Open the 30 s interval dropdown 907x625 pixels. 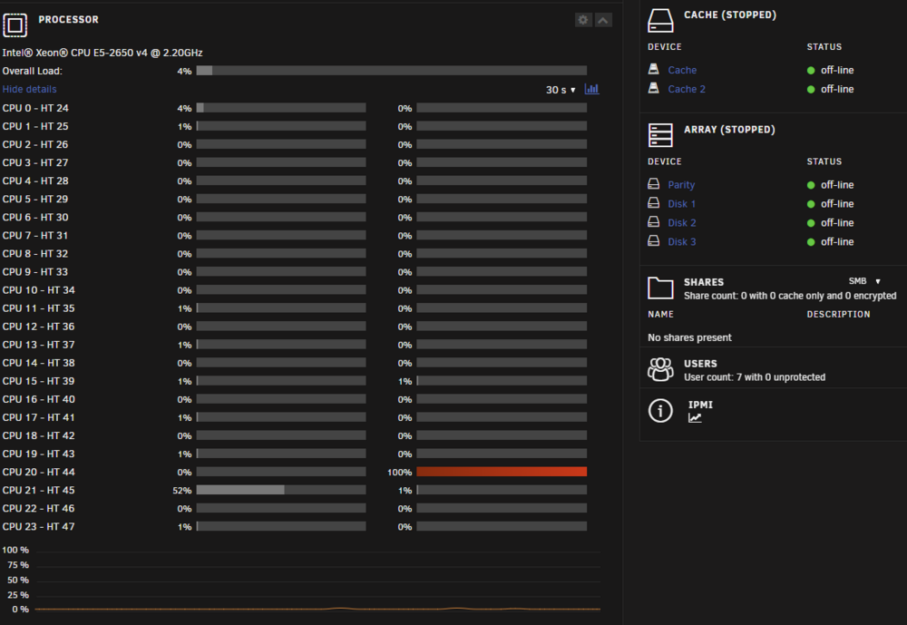pos(561,90)
